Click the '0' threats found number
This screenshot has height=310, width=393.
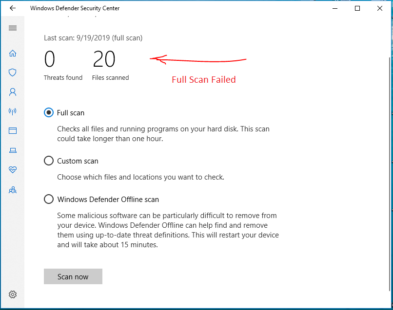(50, 59)
